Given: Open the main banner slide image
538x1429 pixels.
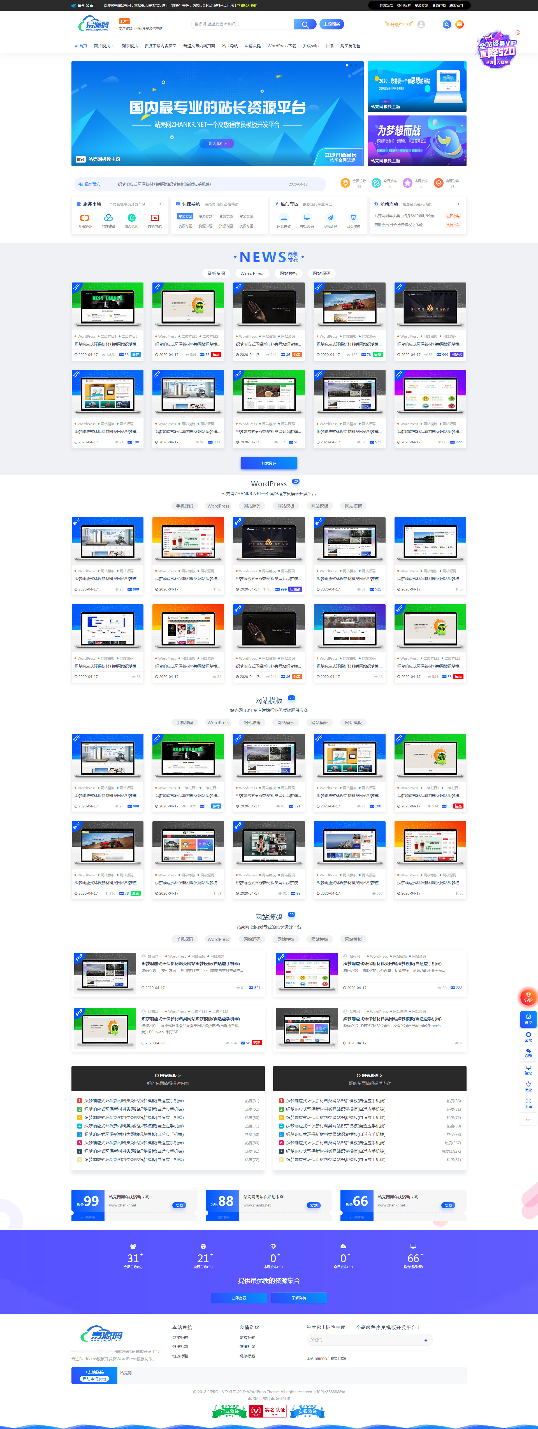Looking at the screenshot, I should click(x=217, y=114).
